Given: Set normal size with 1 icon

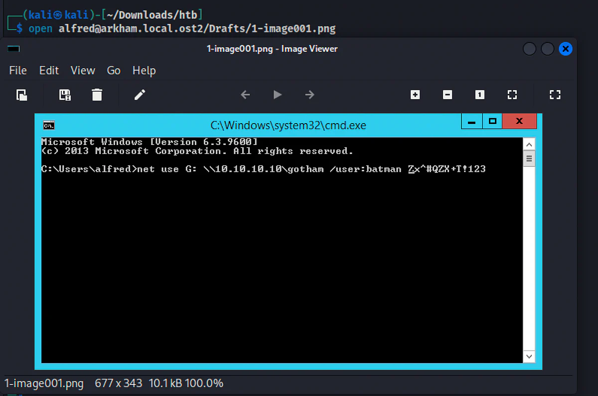Looking at the screenshot, I should (480, 95).
